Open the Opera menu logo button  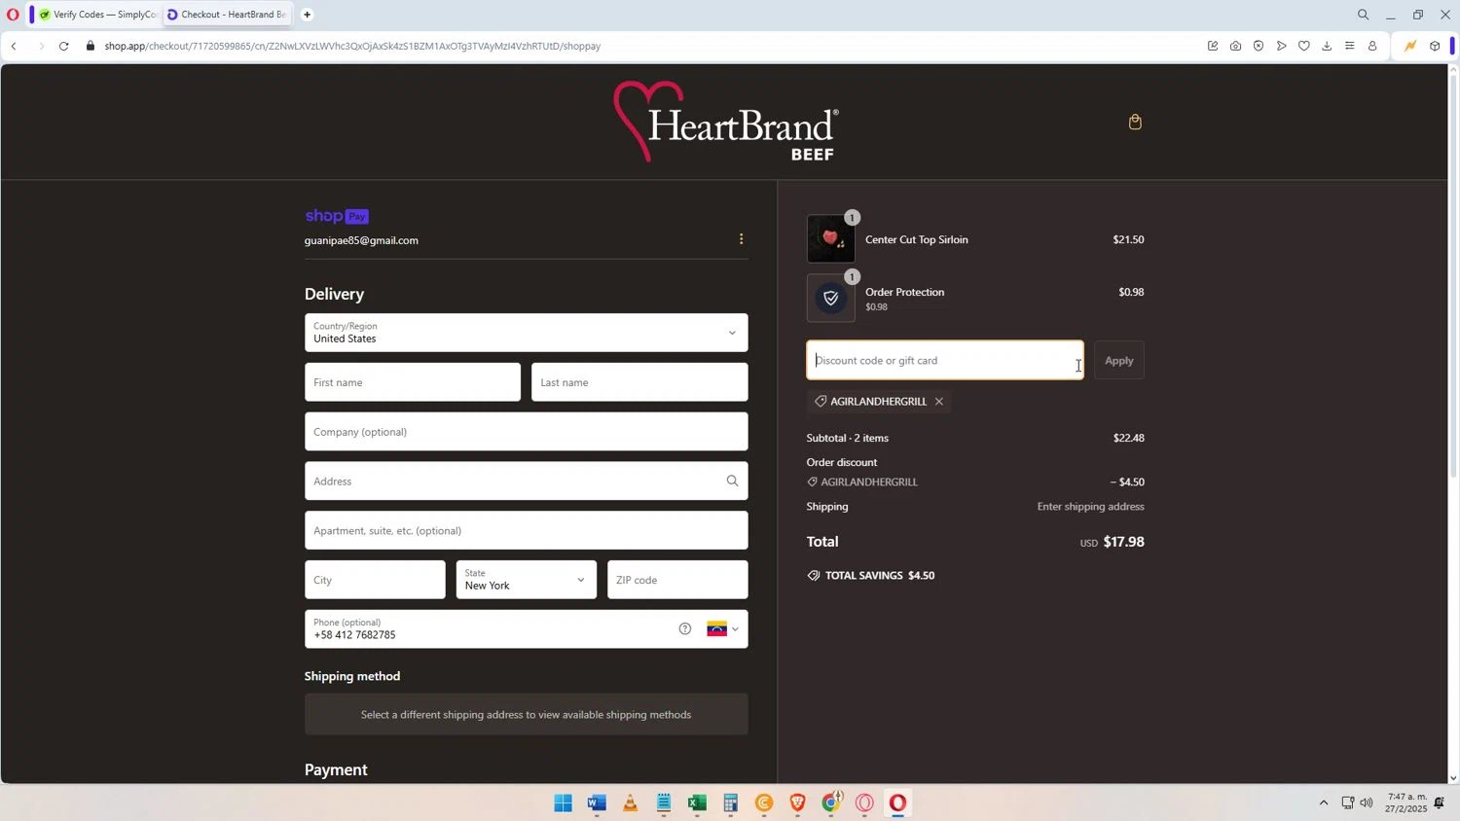pyautogui.click(x=13, y=15)
